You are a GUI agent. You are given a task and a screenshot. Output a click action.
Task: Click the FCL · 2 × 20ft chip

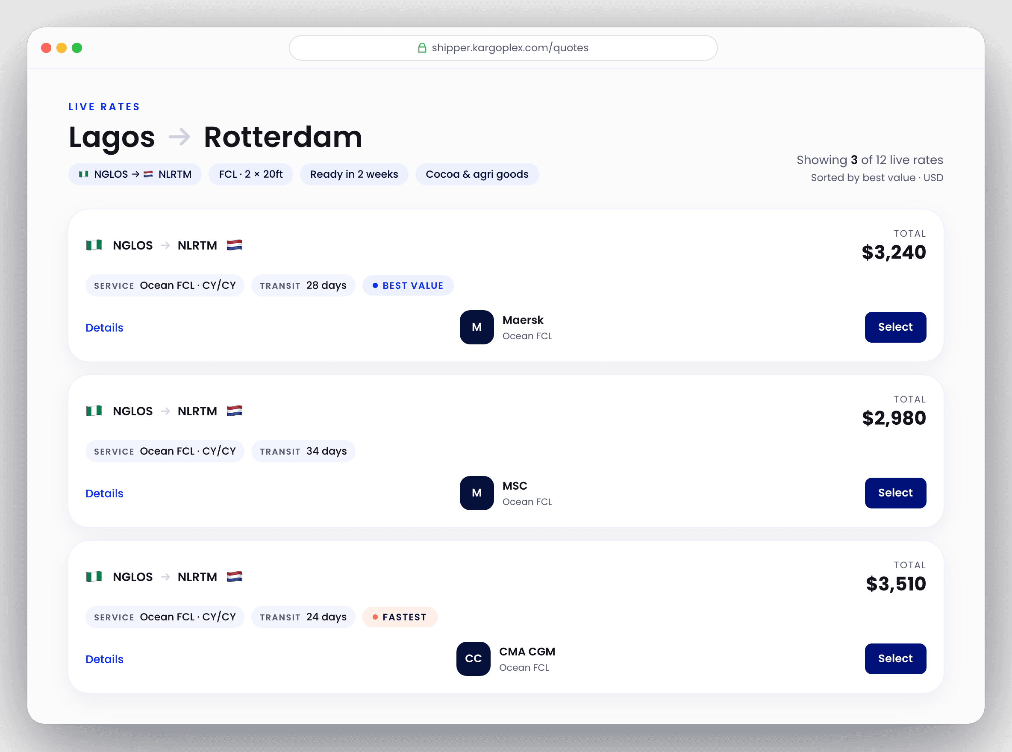pos(251,174)
